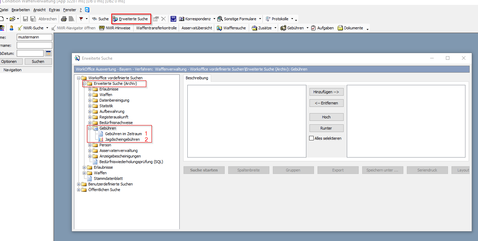478x241 pixels.
Task: Click the TeamViewer icon in menu bar
Action: tap(87, 10)
